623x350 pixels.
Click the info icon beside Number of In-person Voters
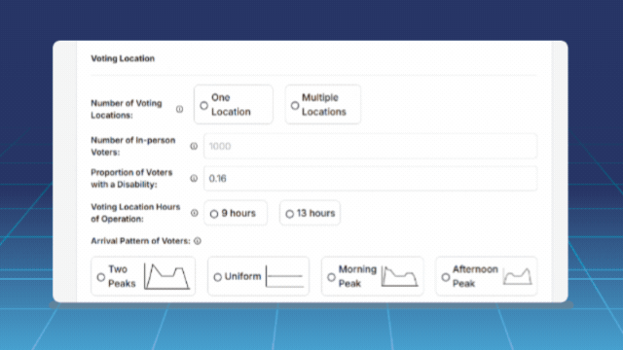[194, 146]
